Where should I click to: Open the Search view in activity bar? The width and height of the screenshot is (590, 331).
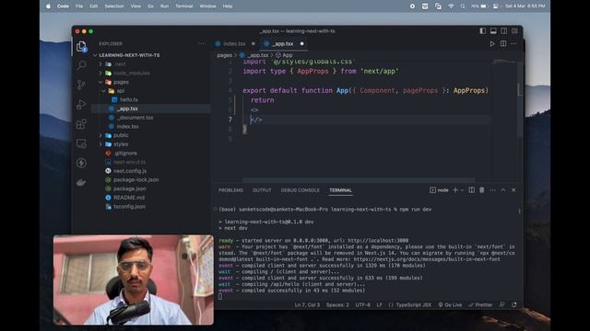81,65
